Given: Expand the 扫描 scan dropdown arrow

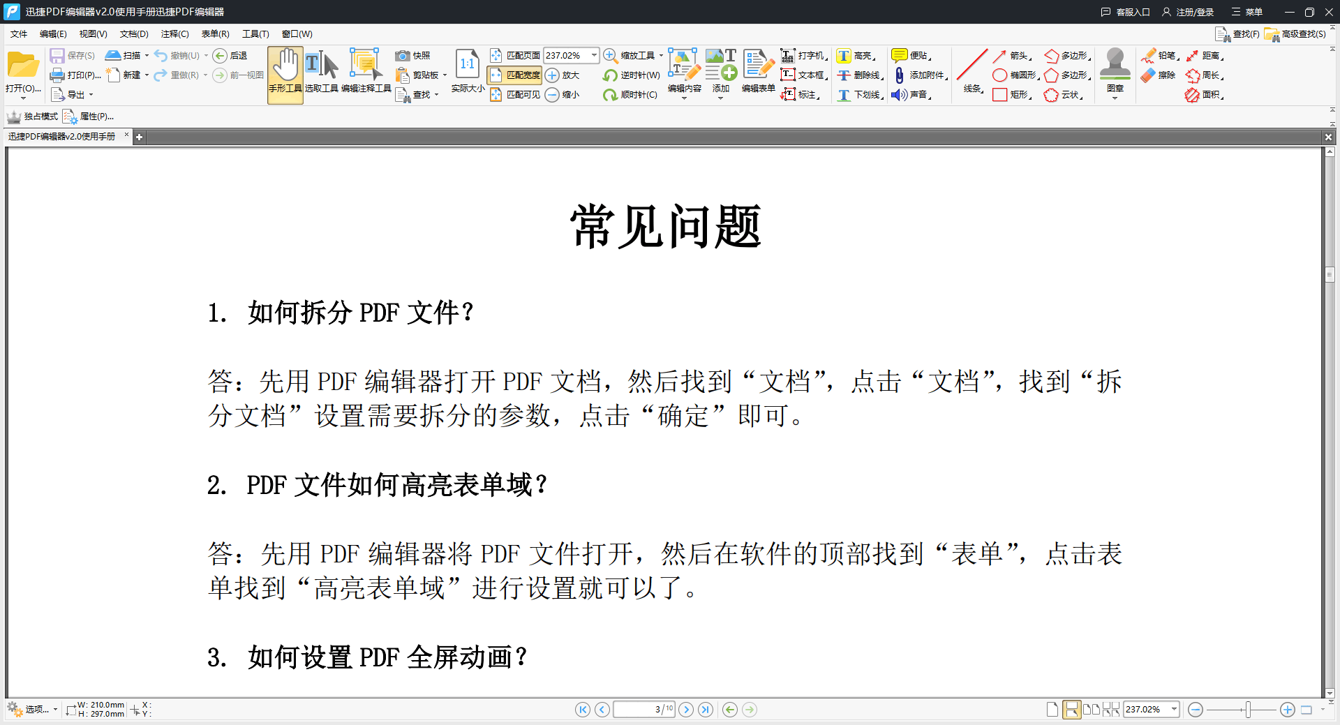Looking at the screenshot, I should [147, 55].
